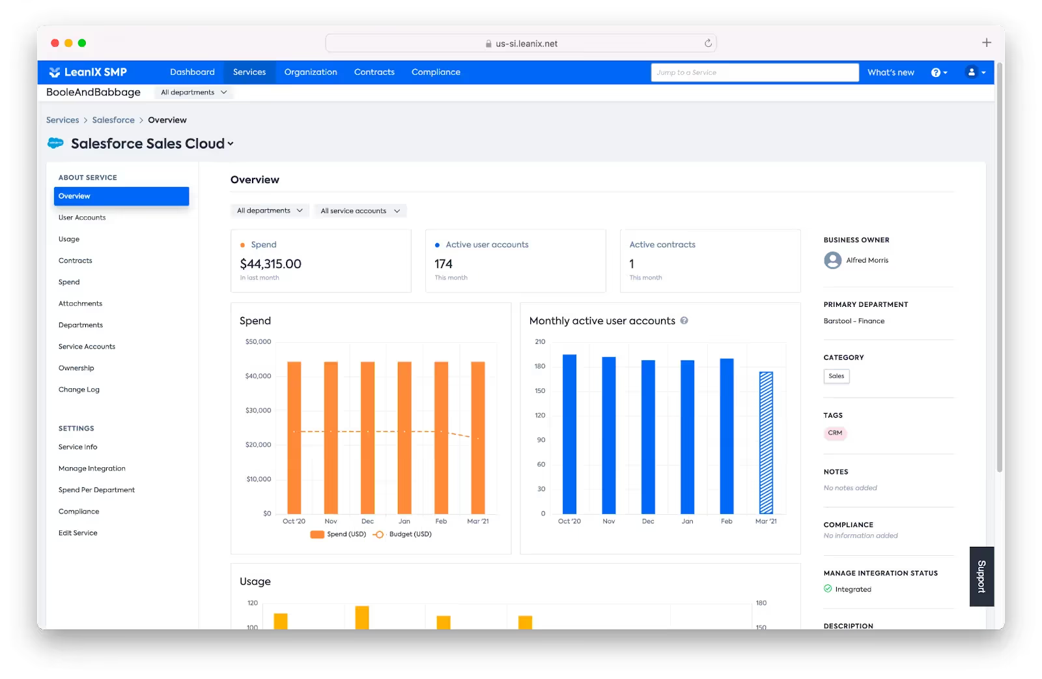This screenshot has height=679, width=1042.
Task: Click Services breadcrumb link
Action: coord(63,120)
